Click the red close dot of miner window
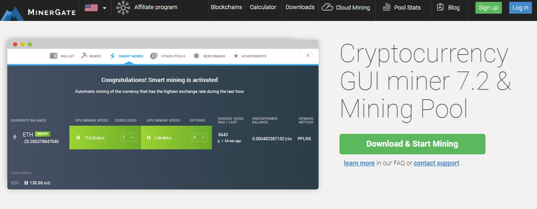Screen dimensions: 537x209 15,45
